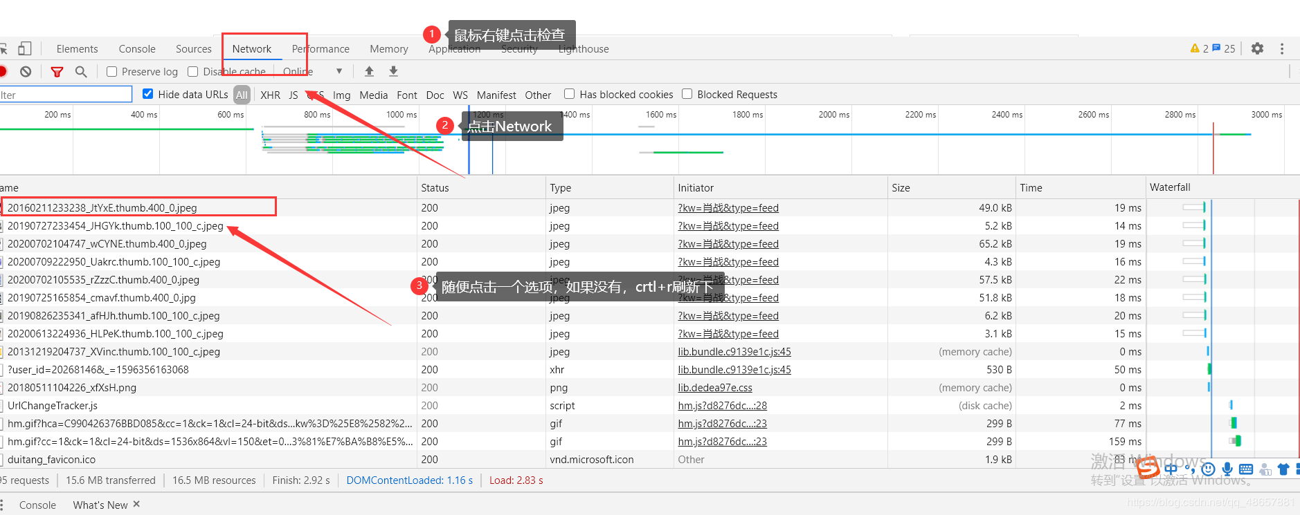Screen dimensions: 1300x515
Task: Open the What's New drawer tab
Action: click(x=100, y=505)
